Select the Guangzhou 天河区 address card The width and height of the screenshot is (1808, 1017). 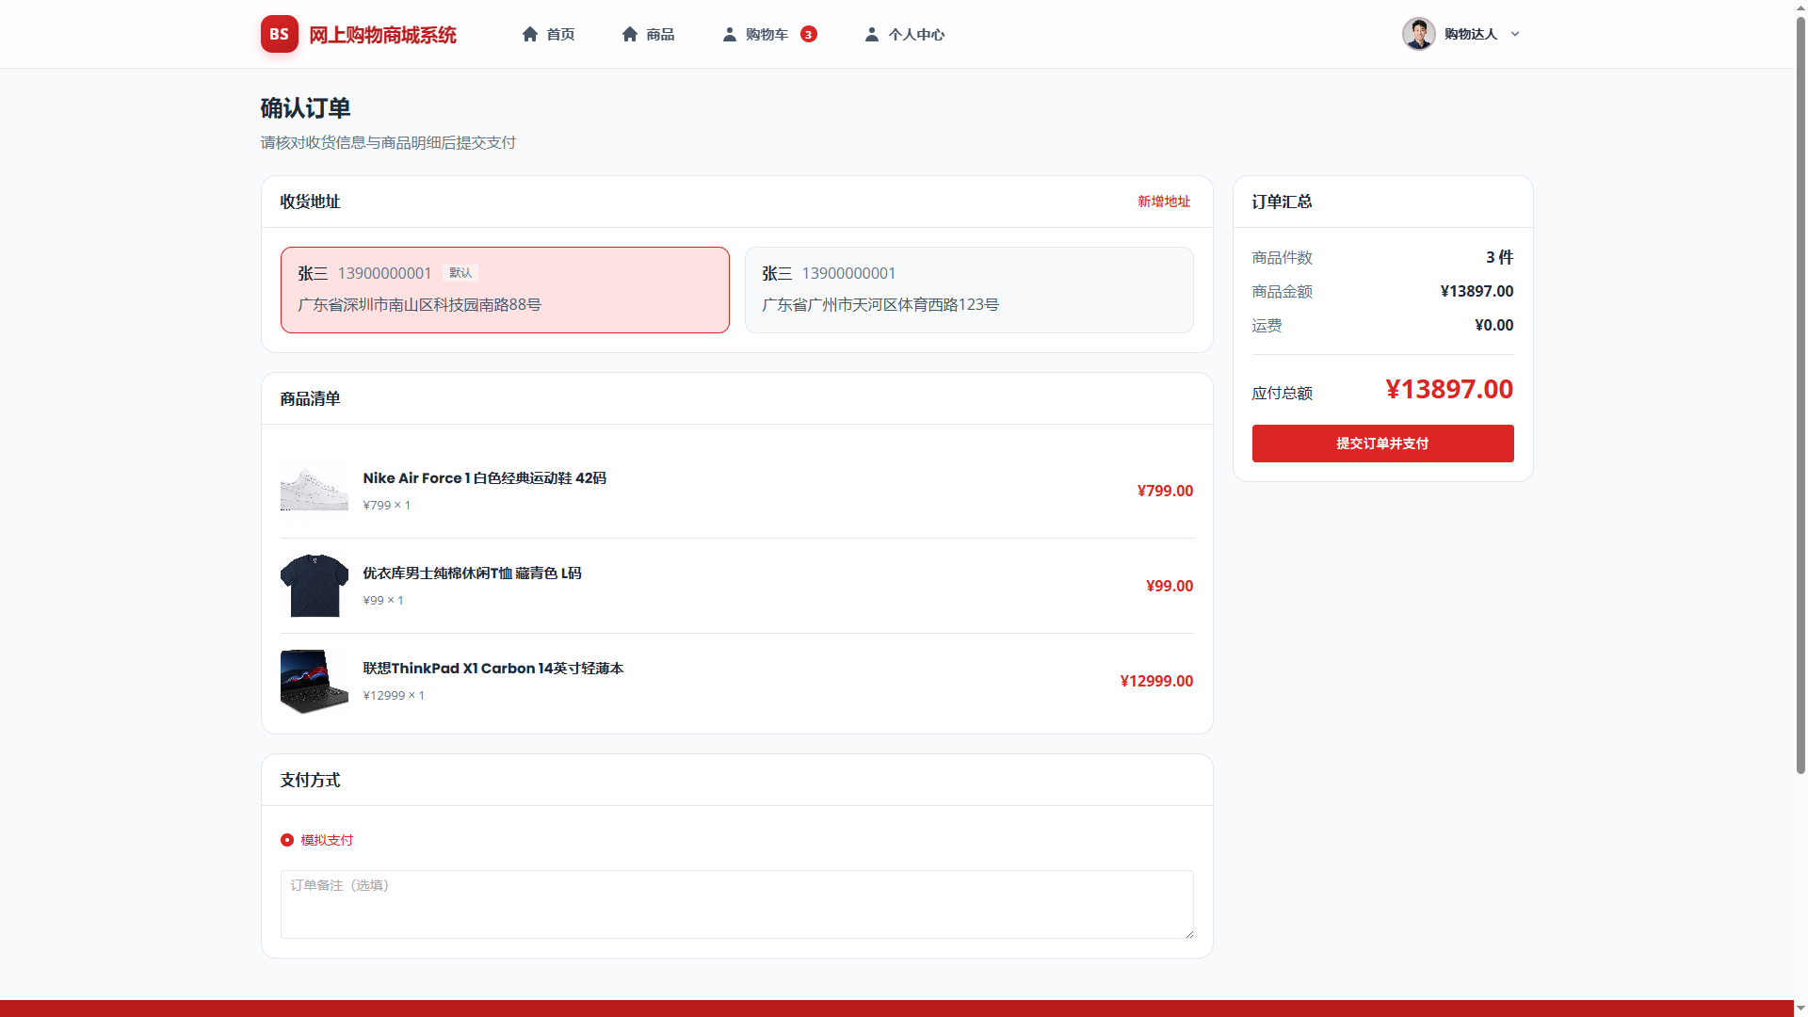point(969,290)
